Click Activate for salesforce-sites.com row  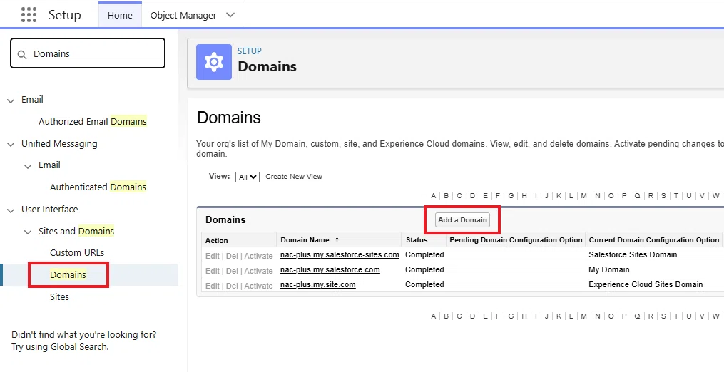(x=258, y=256)
